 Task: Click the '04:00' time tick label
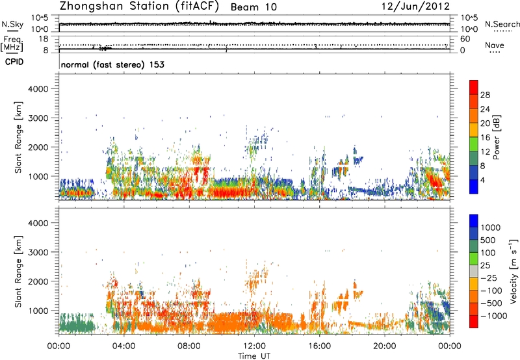(x=123, y=346)
